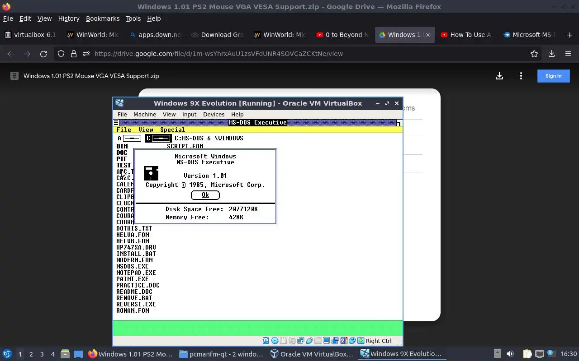The width and height of the screenshot is (579, 361).
Task: Click VirtualBox hard disk activity indicator
Action: (266, 341)
